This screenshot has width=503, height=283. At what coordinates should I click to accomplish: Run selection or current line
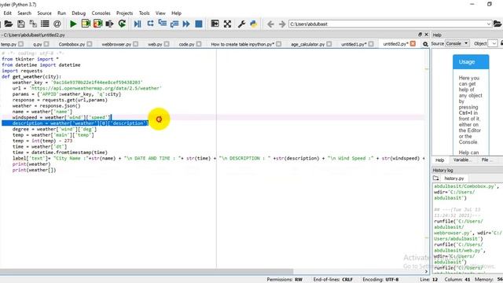(x=110, y=24)
